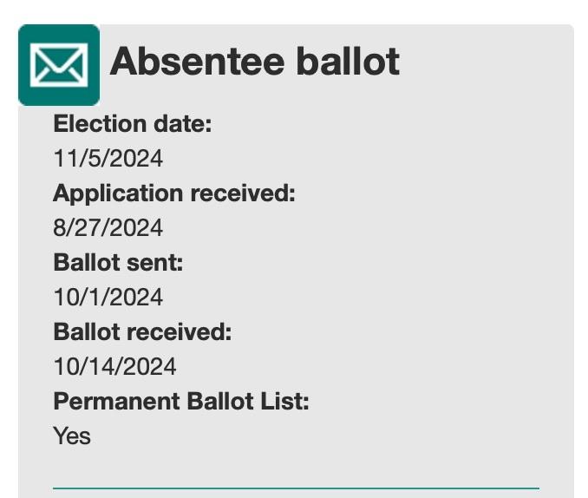The height and width of the screenshot is (498, 588).
Task: Click the 10/14/2024 ballot received date
Action: pyautogui.click(x=114, y=366)
